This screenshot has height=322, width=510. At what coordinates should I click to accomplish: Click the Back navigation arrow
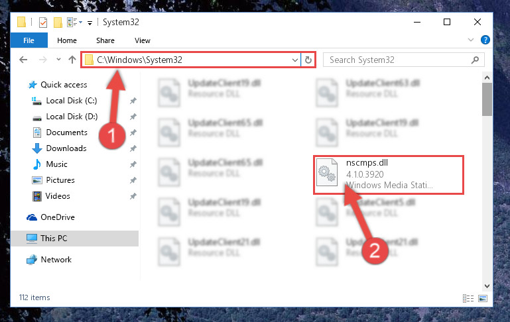(x=23, y=60)
